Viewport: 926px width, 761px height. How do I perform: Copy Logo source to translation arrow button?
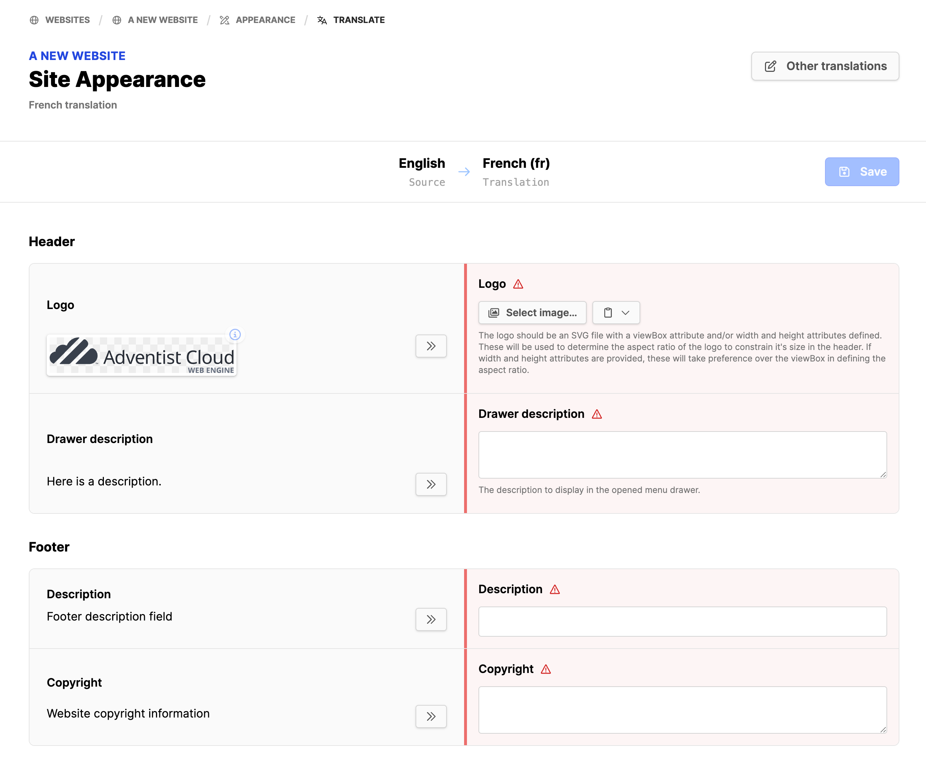point(431,346)
